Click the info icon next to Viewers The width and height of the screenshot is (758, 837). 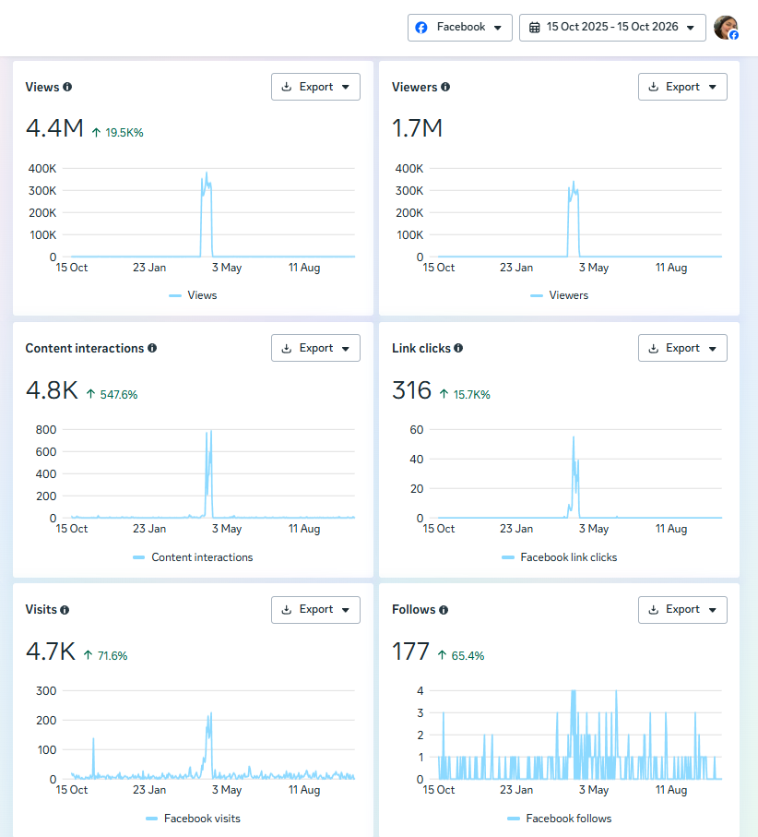point(445,87)
